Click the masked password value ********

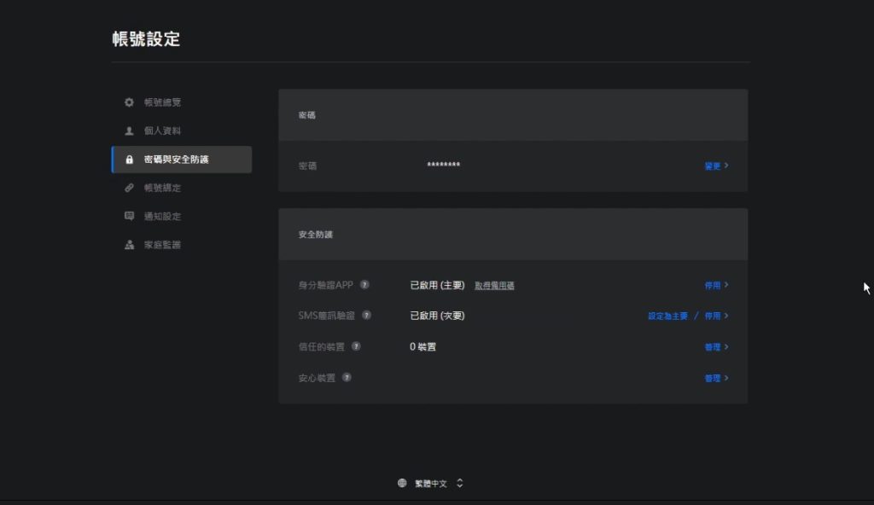point(444,165)
